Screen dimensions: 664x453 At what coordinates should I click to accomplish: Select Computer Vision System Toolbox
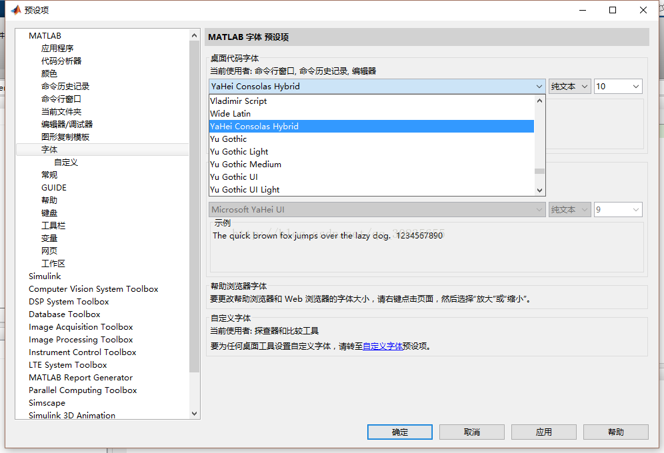pos(93,289)
